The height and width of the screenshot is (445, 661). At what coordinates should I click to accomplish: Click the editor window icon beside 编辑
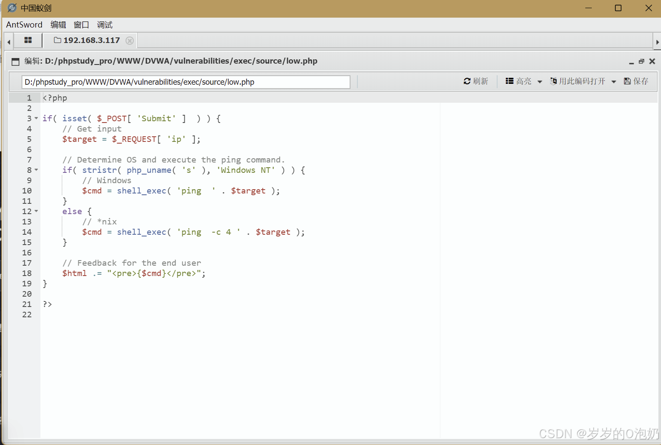15,61
